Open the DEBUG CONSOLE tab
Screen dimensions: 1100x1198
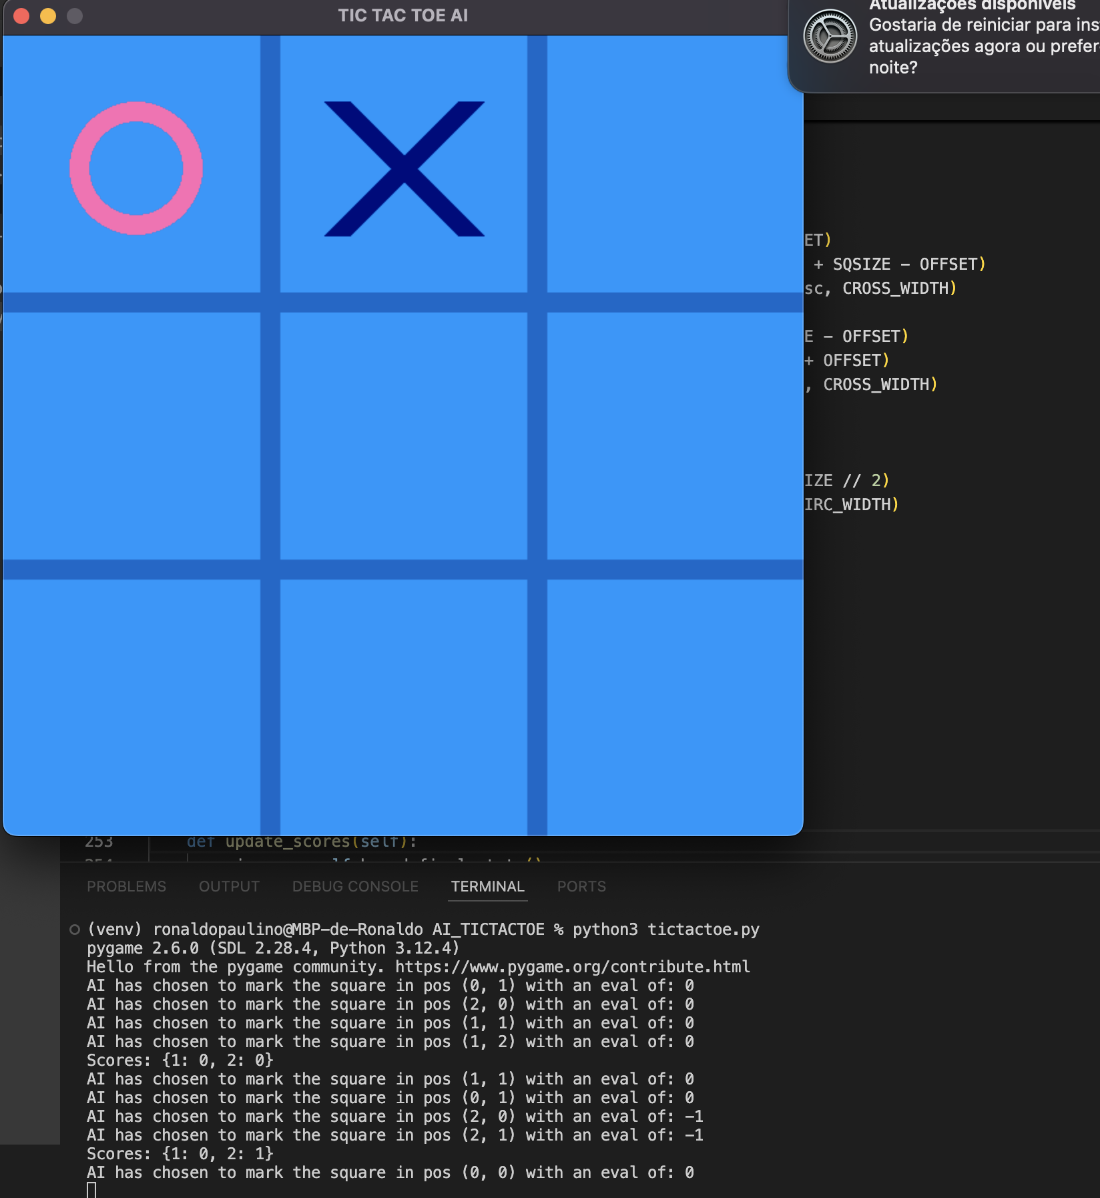click(x=355, y=886)
